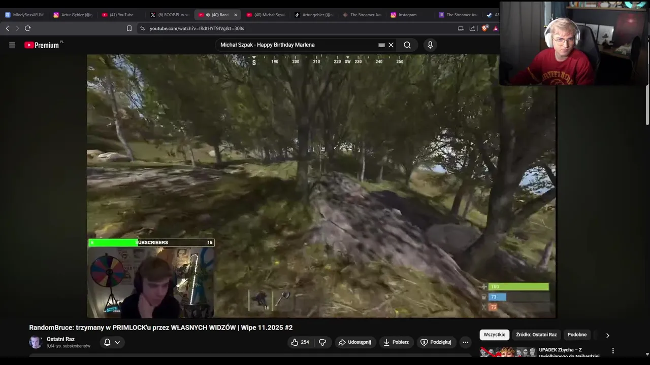Bookmark this page with the bookmark icon
The width and height of the screenshot is (650, 365).
(x=129, y=28)
